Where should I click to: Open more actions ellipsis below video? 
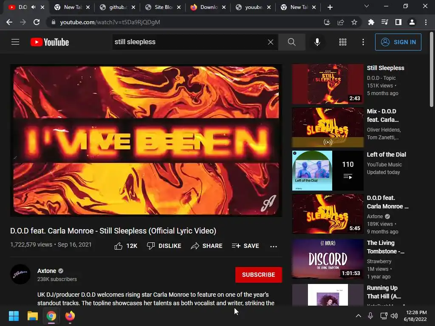(274, 246)
